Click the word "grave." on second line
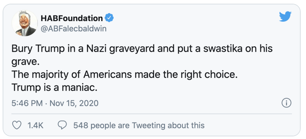The height and width of the screenshot is (139, 306). click(x=24, y=62)
